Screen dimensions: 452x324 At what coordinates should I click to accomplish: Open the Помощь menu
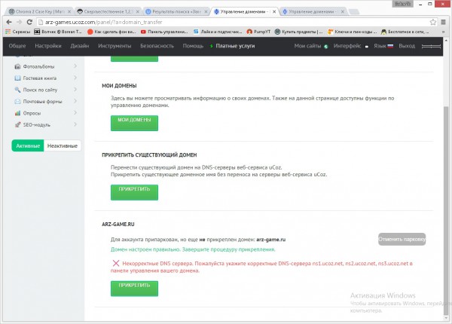pos(193,46)
